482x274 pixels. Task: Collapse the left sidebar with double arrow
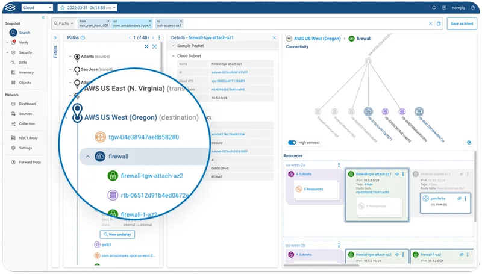click(x=43, y=17)
